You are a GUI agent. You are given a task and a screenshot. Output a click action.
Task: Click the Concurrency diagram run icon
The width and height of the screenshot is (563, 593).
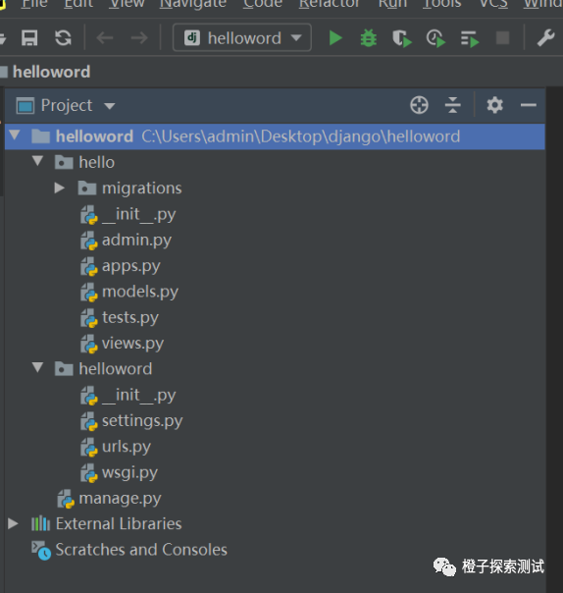470,38
